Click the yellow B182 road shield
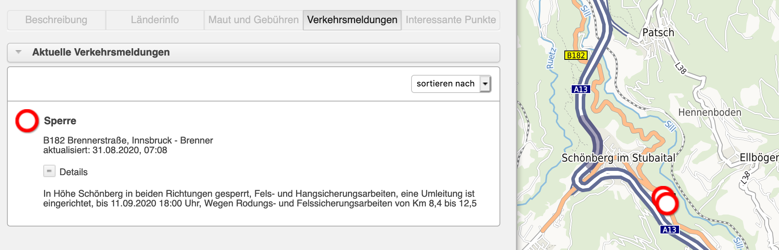779x250 pixels. click(576, 55)
